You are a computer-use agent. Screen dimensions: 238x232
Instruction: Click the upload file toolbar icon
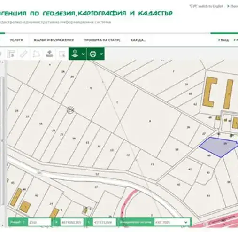[x=49, y=54]
